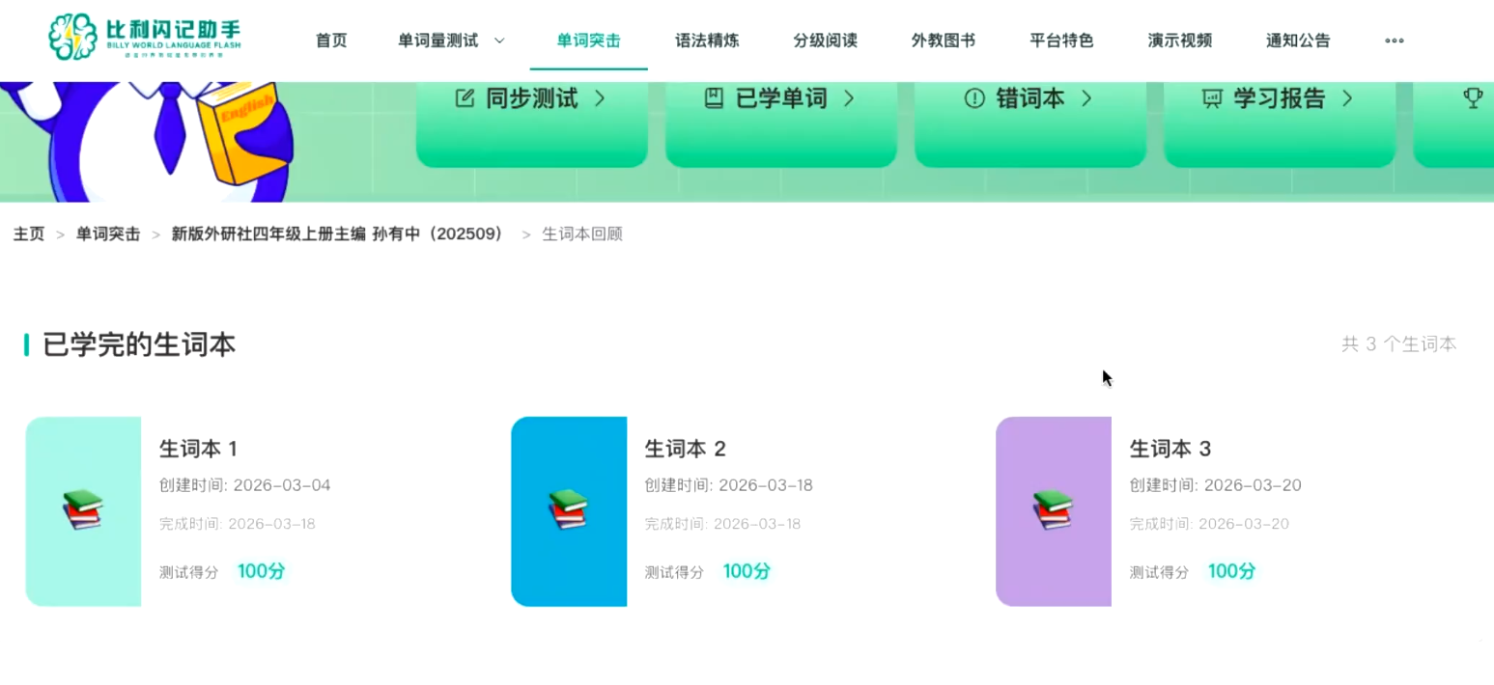Viewport: 1494px width, 685px height.
Task: Expand the 单词量测试 dropdown arrow
Action: (499, 41)
